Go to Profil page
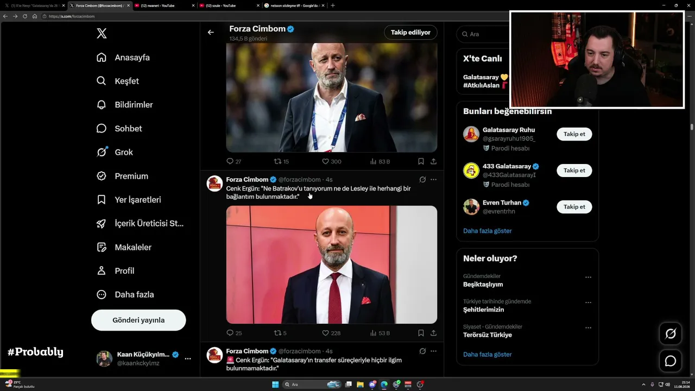Image resolution: width=695 pixels, height=391 pixels. (x=115, y=270)
